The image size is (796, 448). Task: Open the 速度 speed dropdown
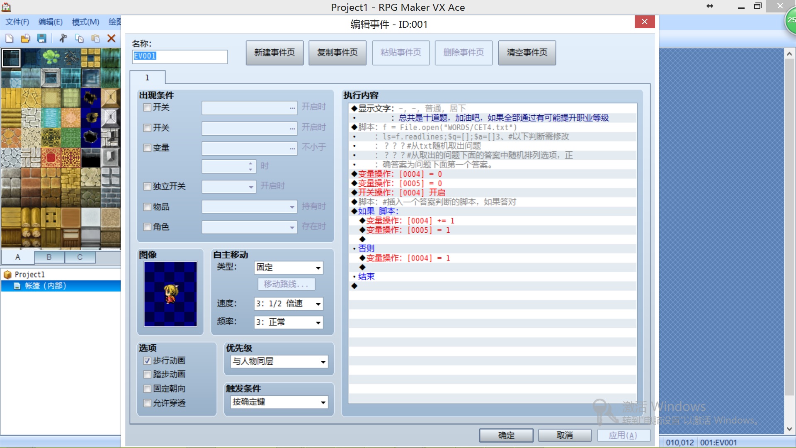(x=289, y=304)
